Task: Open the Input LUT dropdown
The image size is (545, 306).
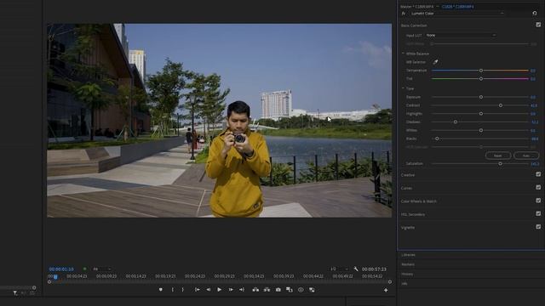Action: [461, 36]
